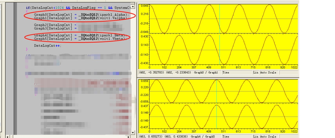Click the horizontal scrollbar right arrow under code

(128, 136)
